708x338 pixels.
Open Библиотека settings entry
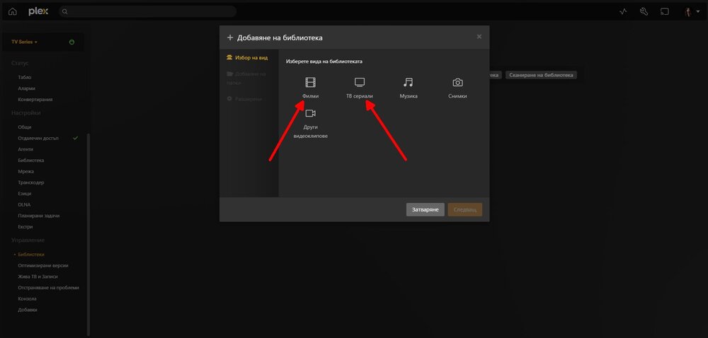(x=31, y=161)
